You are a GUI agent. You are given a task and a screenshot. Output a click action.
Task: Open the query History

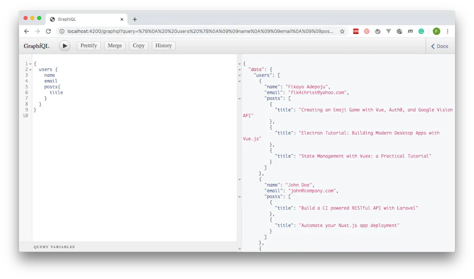pyautogui.click(x=164, y=46)
